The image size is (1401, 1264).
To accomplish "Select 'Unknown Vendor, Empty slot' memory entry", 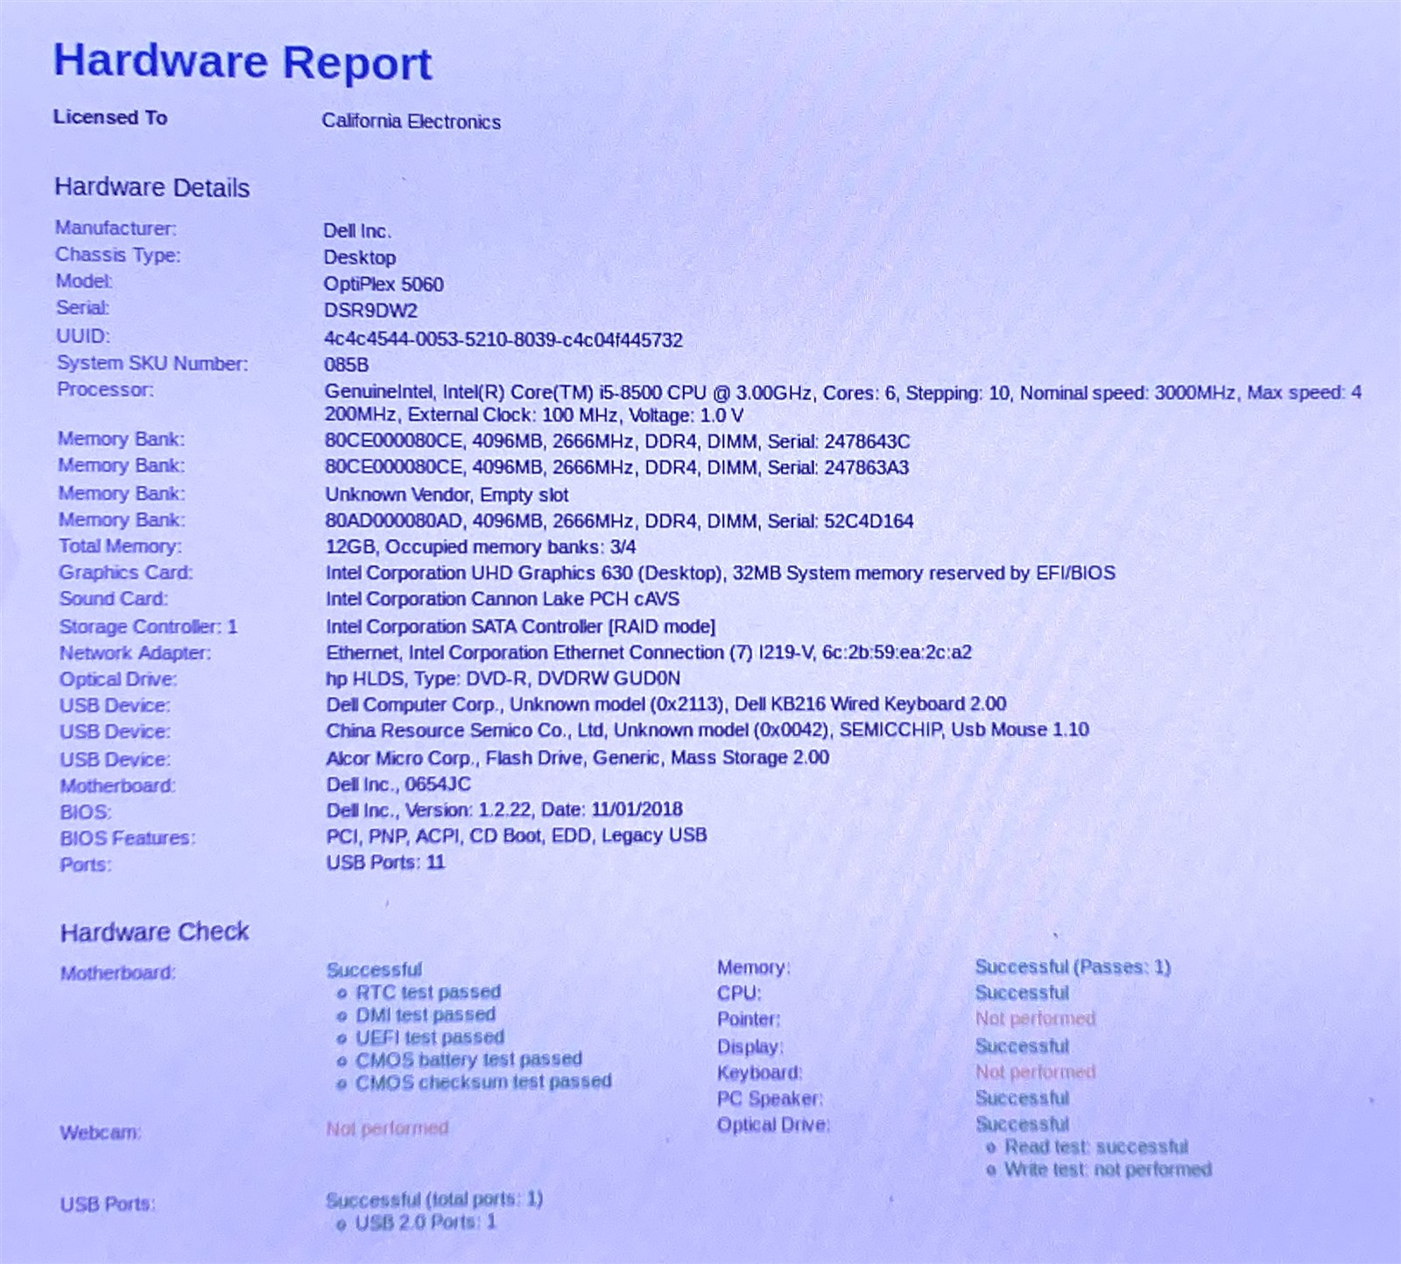I will tap(447, 495).
